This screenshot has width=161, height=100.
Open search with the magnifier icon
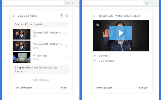[67, 16]
